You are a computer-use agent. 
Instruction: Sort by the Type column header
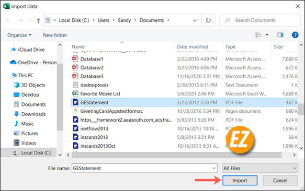click(x=231, y=47)
